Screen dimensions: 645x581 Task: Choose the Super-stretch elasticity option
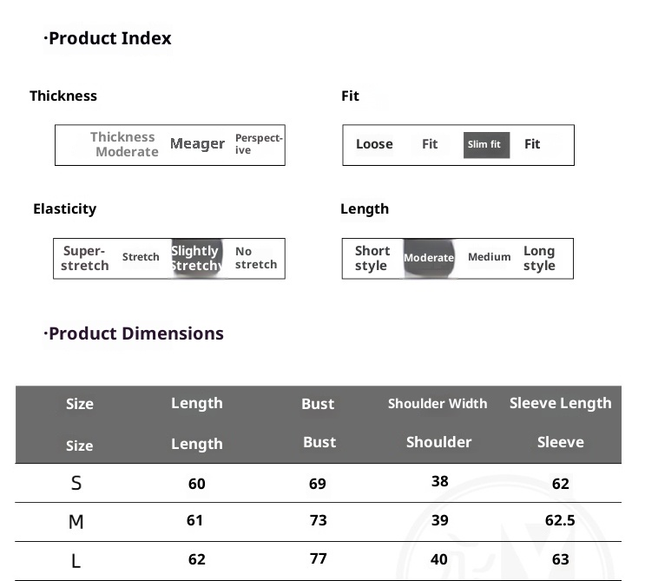click(x=84, y=258)
